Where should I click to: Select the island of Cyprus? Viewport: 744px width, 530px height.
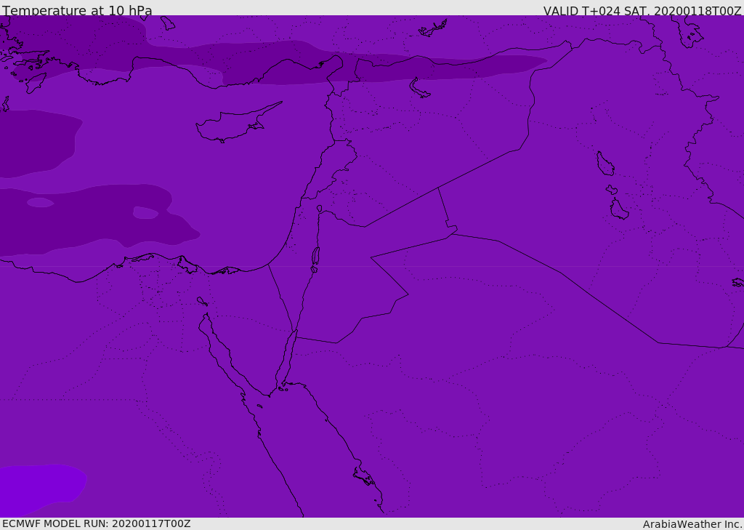(x=231, y=125)
